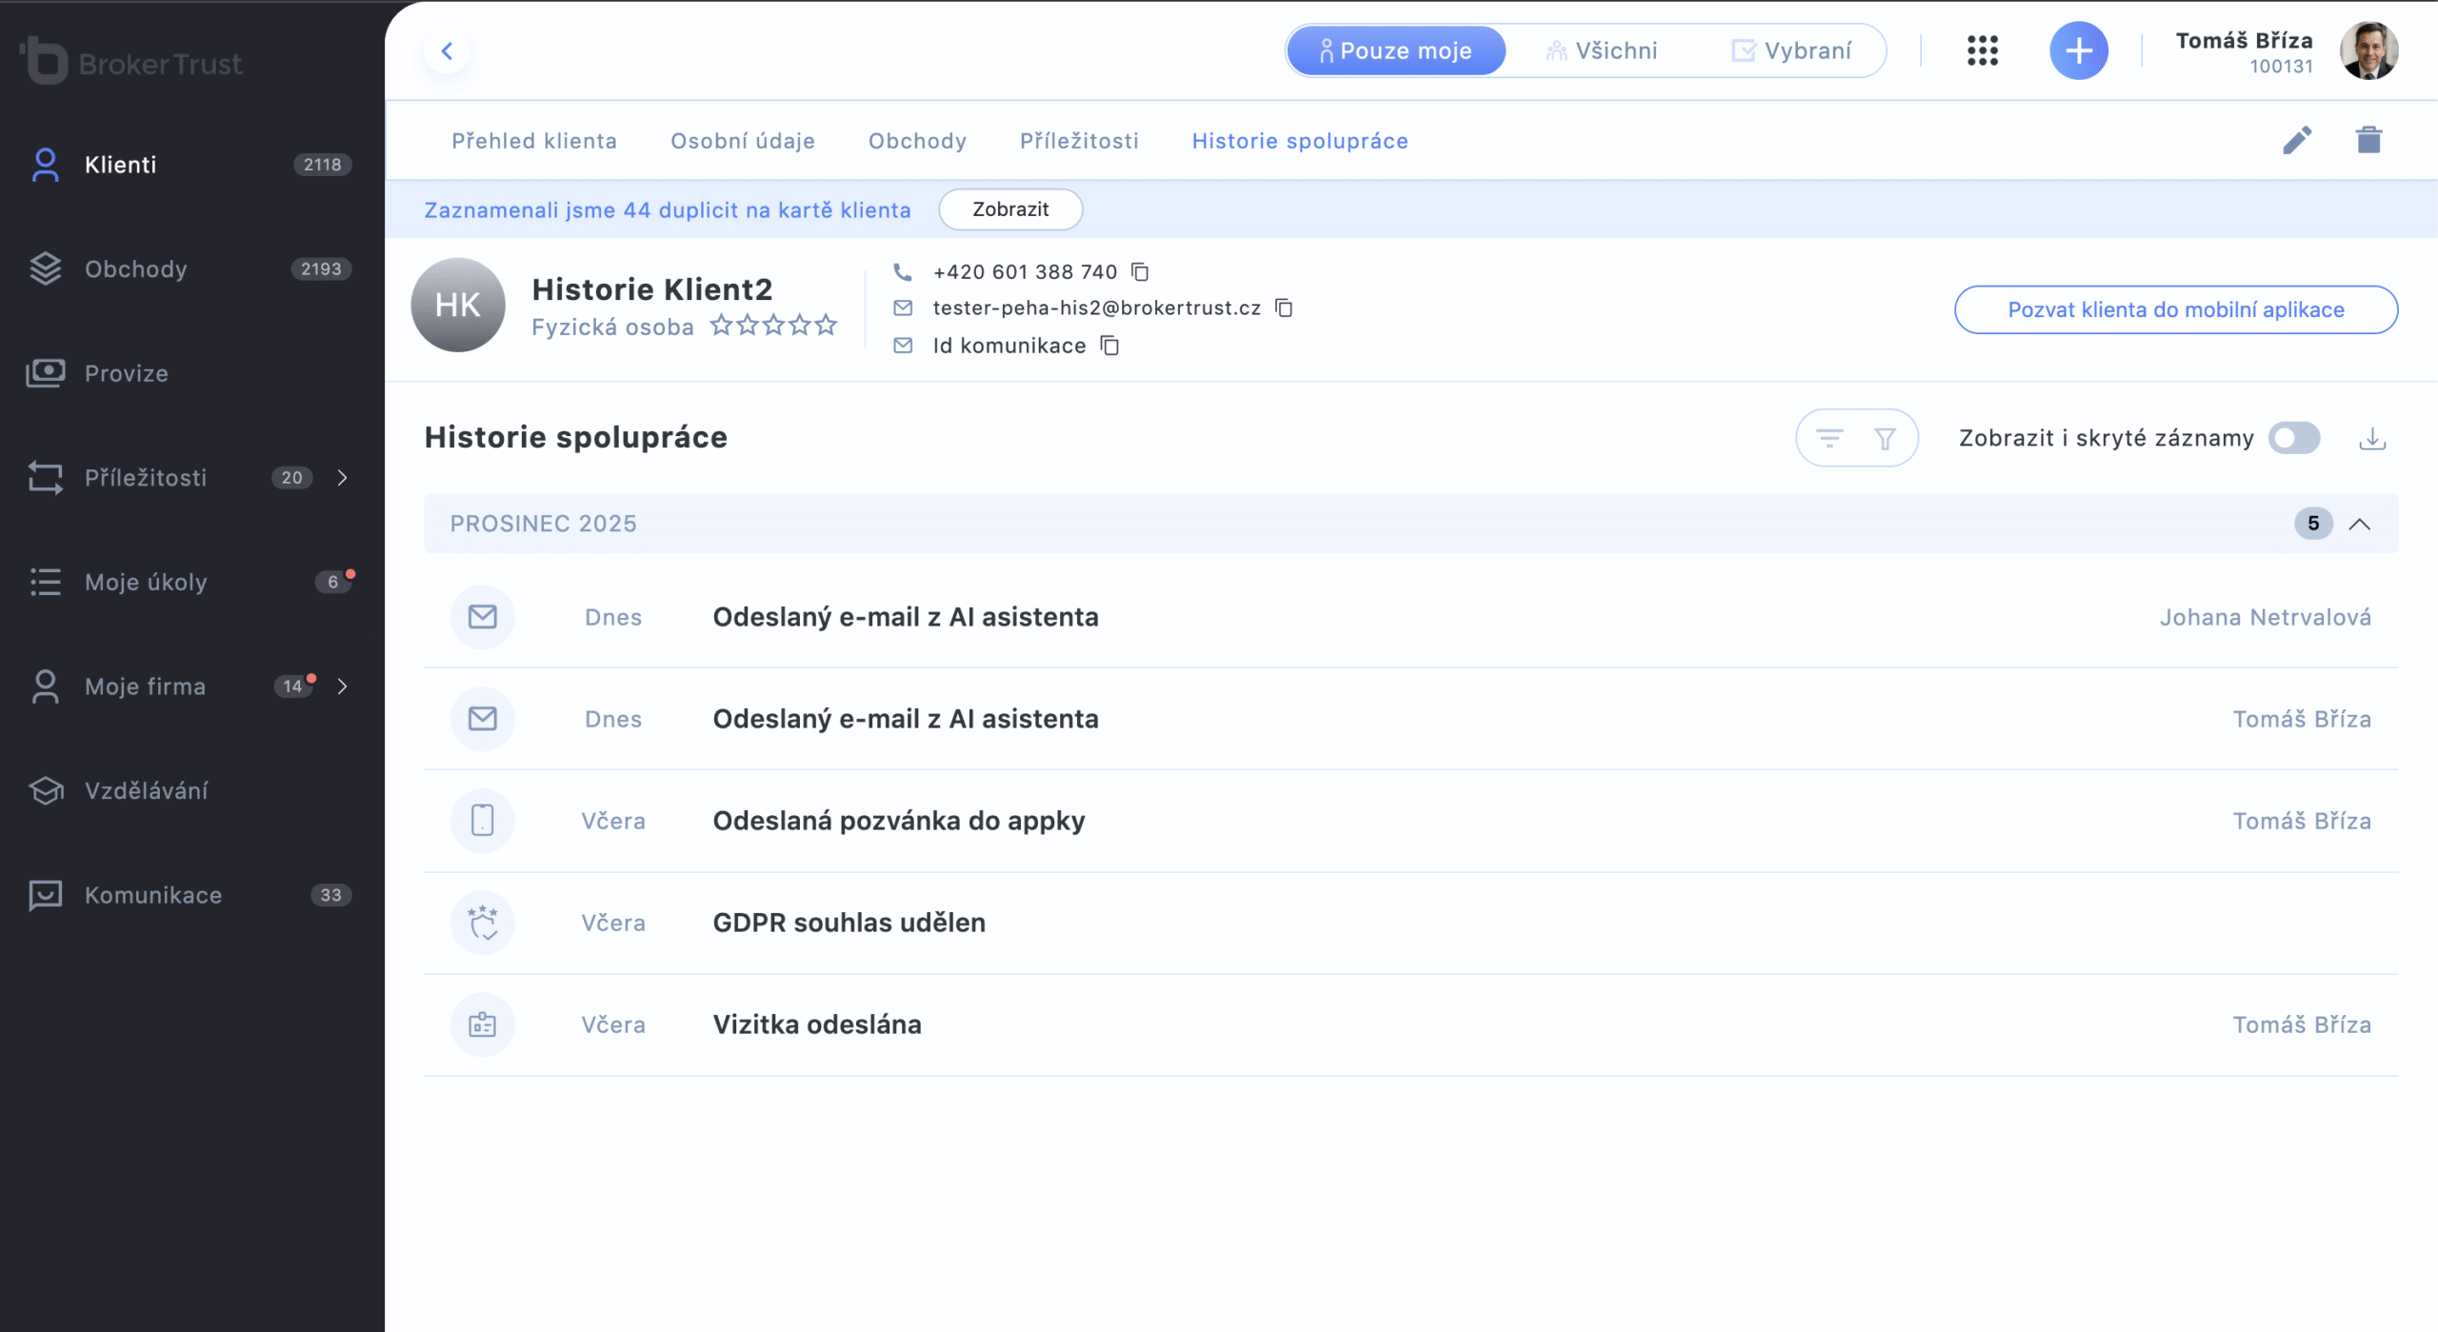Click the sort lines icon
The image size is (2438, 1332).
click(x=1829, y=438)
